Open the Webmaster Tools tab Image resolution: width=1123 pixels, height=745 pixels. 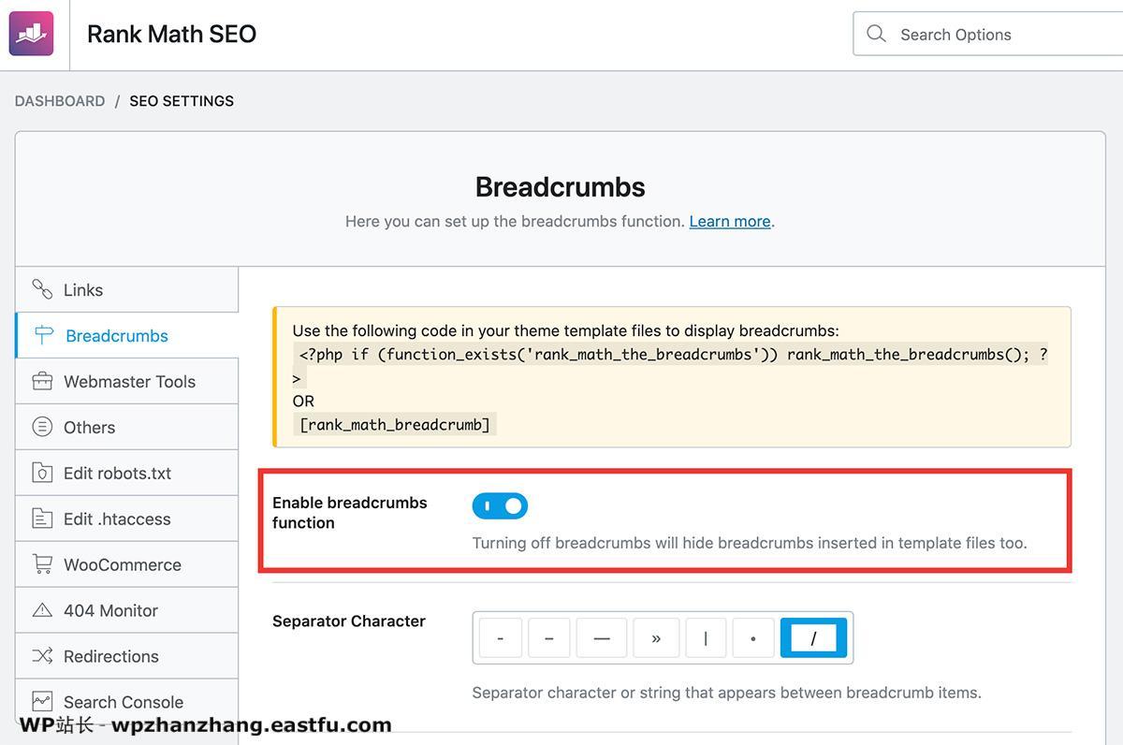(x=127, y=381)
